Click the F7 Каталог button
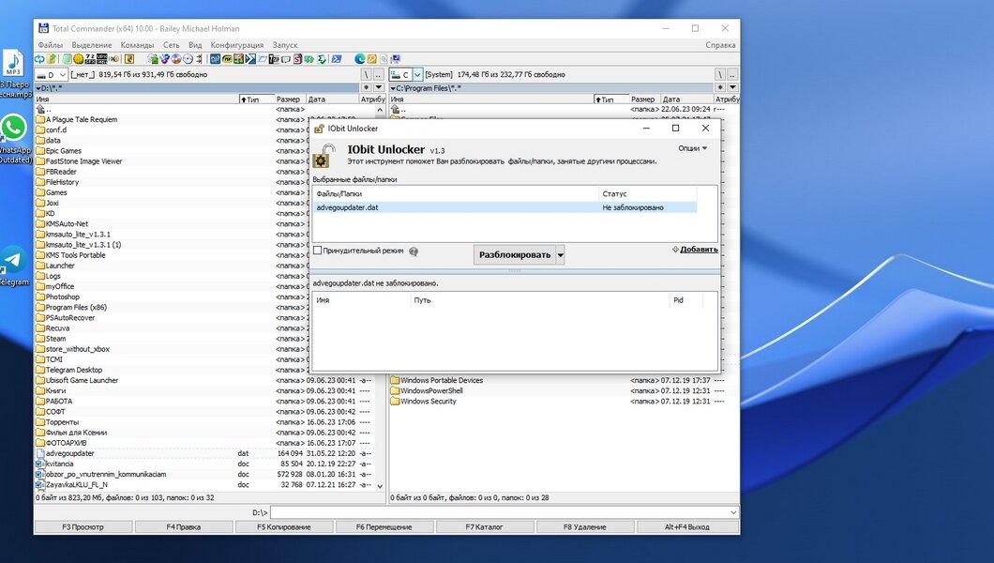The width and height of the screenshot is (994, 563). click(x=484, y=526)
